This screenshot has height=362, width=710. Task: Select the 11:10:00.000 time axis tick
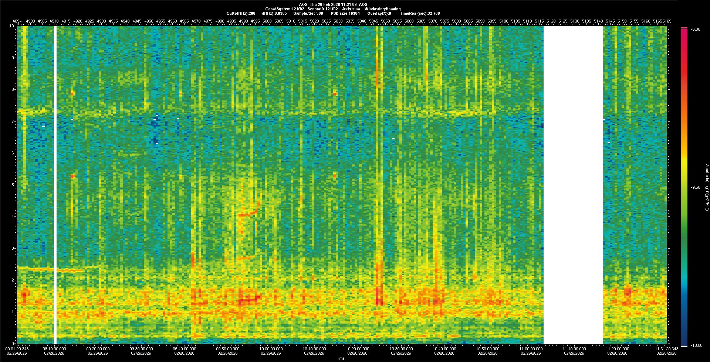pyautogui.click(x=574, y=349)
